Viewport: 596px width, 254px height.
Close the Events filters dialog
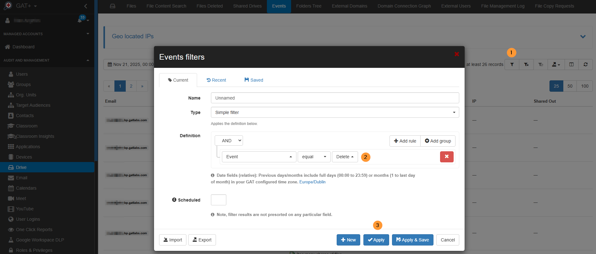456,54
